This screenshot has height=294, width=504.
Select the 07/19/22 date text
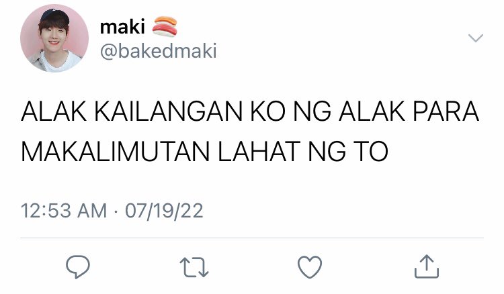click(x=164, y=211)
